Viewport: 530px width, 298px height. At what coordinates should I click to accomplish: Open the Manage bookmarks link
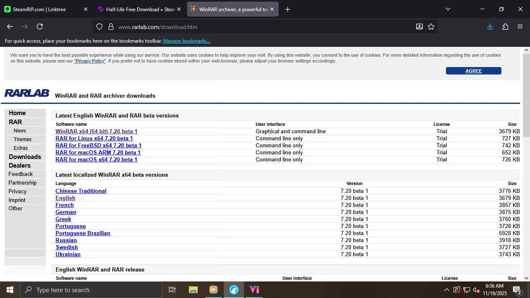(x=187, y=41)
